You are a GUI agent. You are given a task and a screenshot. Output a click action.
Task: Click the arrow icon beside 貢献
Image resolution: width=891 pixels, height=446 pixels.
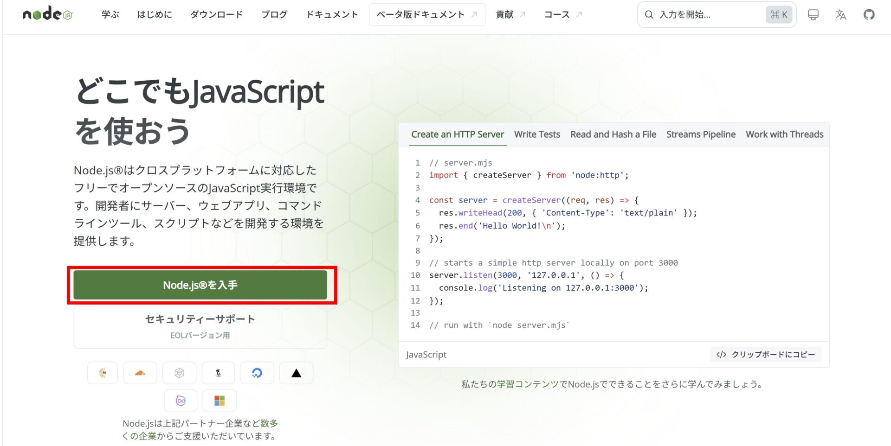click(x=523, y=14)
